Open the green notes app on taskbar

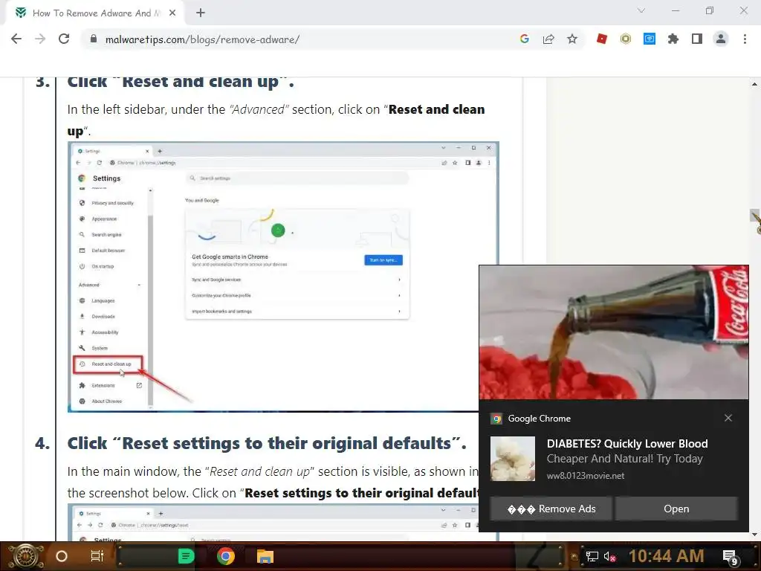[x=186, y=556]
